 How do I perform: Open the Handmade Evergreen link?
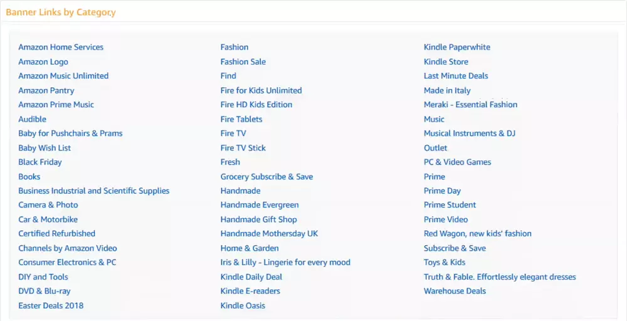(x=260, y=204)
